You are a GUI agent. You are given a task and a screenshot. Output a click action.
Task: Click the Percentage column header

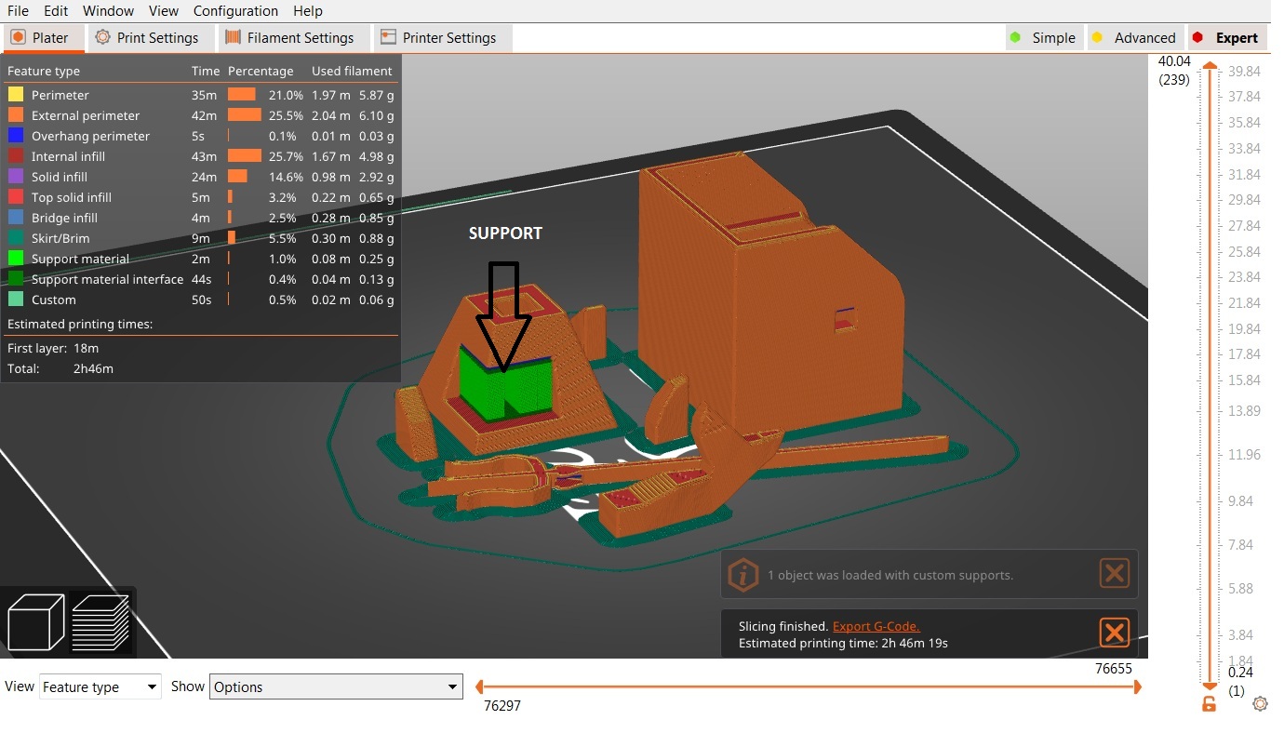[261, 71]
